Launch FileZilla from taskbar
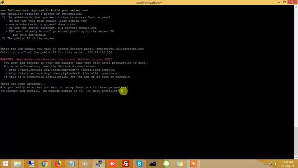 pos(126,164)
